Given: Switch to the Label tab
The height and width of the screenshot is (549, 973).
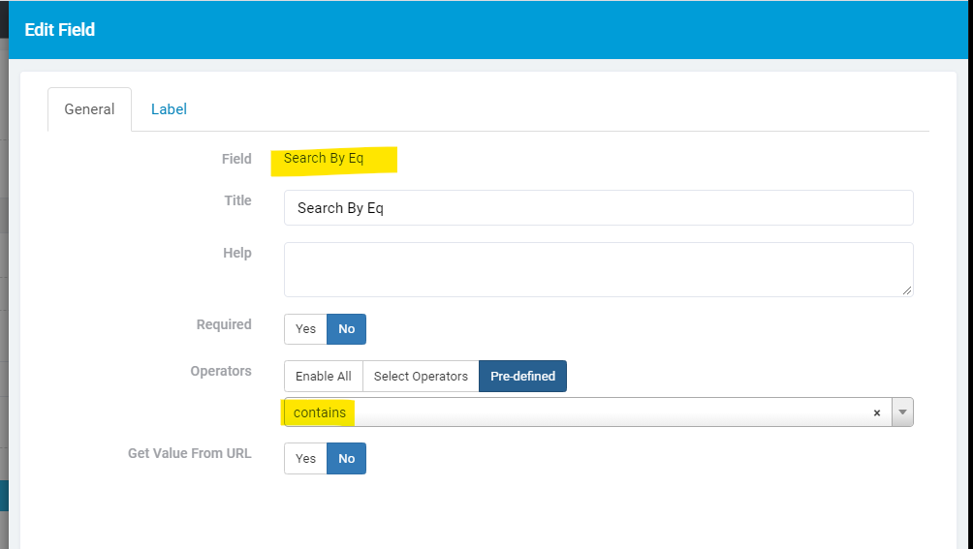Looking at the screenshot, I should pos(169,109).
